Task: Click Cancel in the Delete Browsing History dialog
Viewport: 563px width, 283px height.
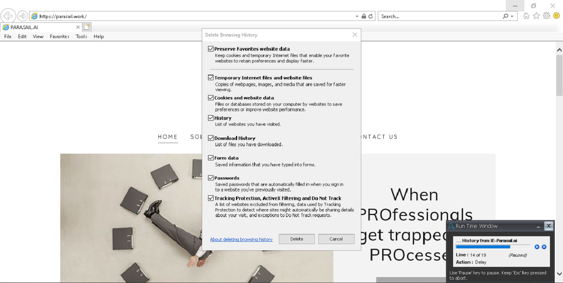Action: 336,239
